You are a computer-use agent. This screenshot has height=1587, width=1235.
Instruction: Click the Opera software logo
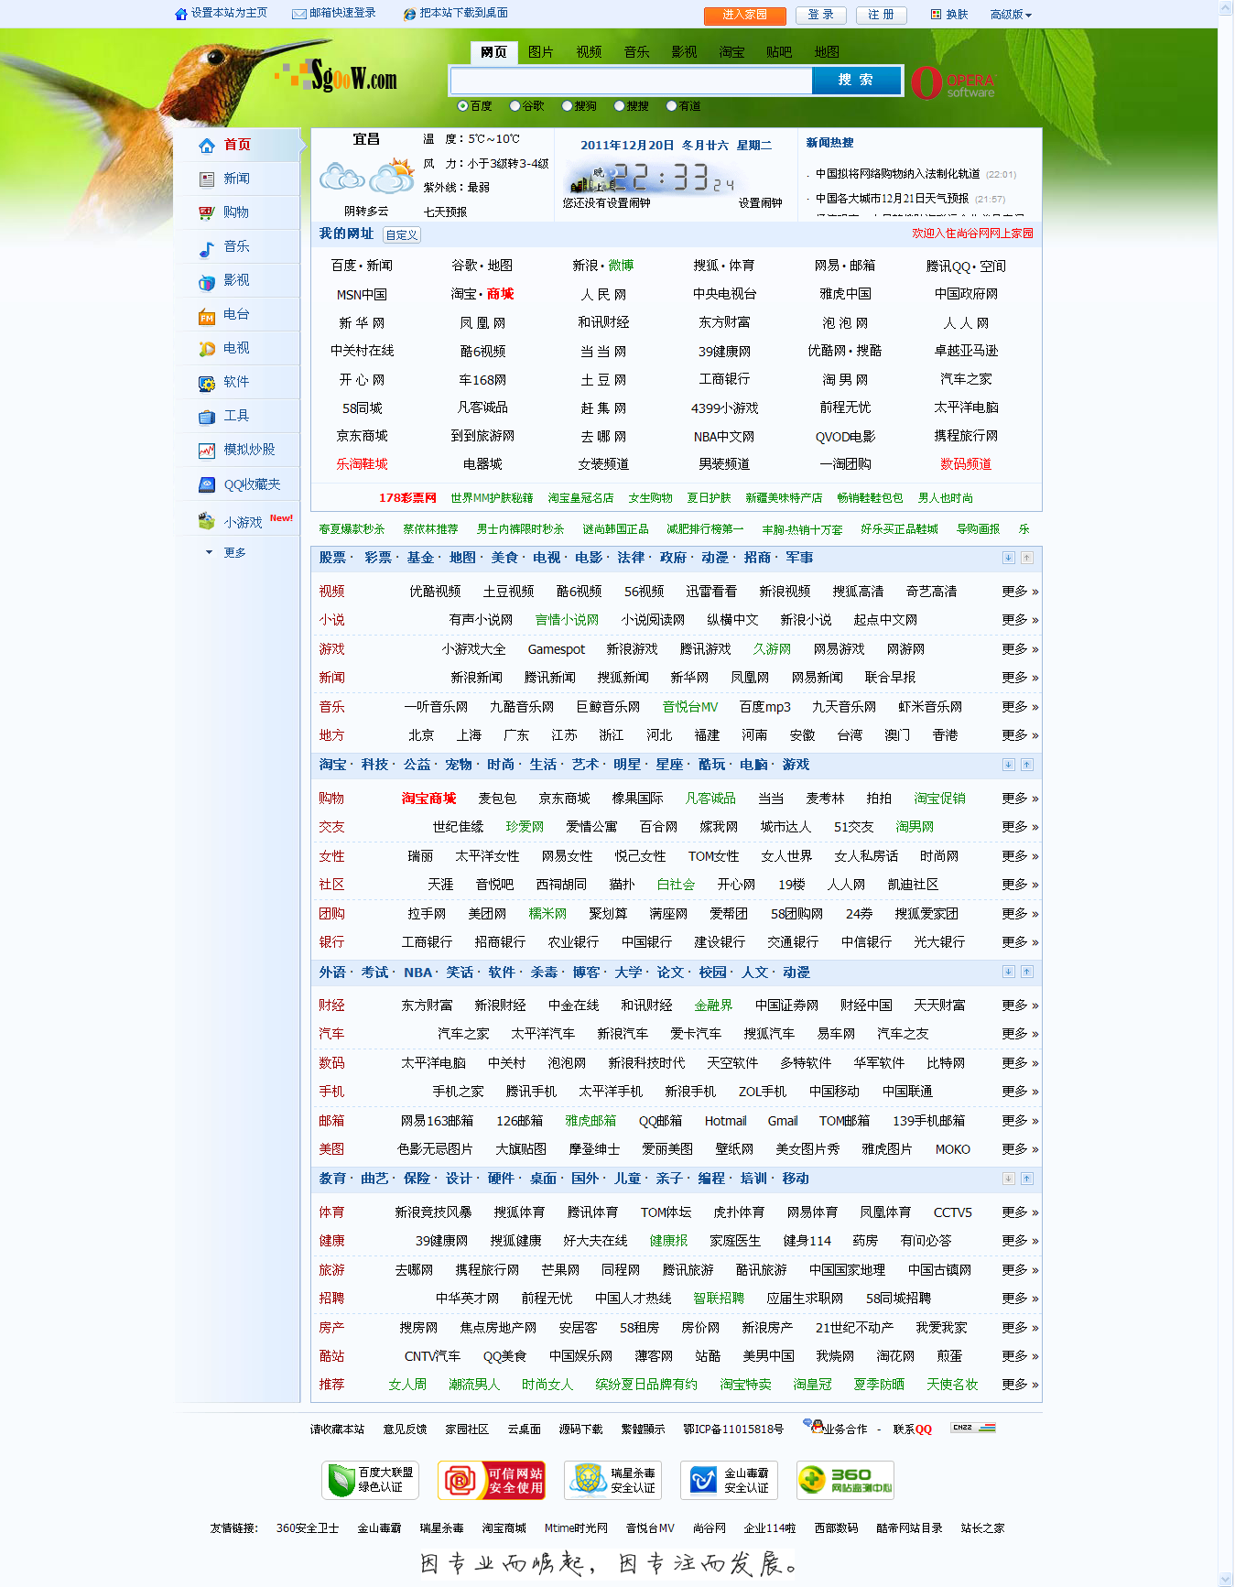click(953, 83)
